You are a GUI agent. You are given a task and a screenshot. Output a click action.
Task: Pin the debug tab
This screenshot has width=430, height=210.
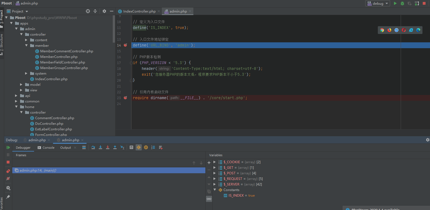[x=8, y=197]
